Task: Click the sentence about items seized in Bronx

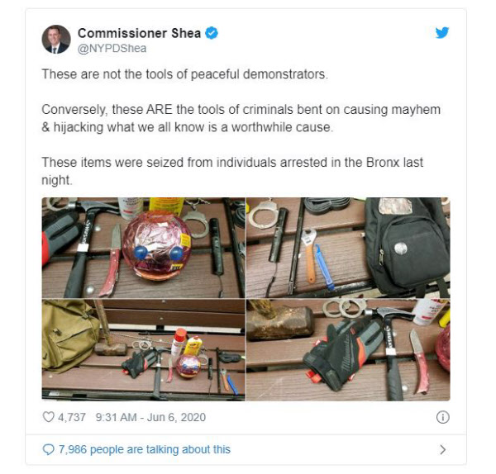Action: pos(232,171)
